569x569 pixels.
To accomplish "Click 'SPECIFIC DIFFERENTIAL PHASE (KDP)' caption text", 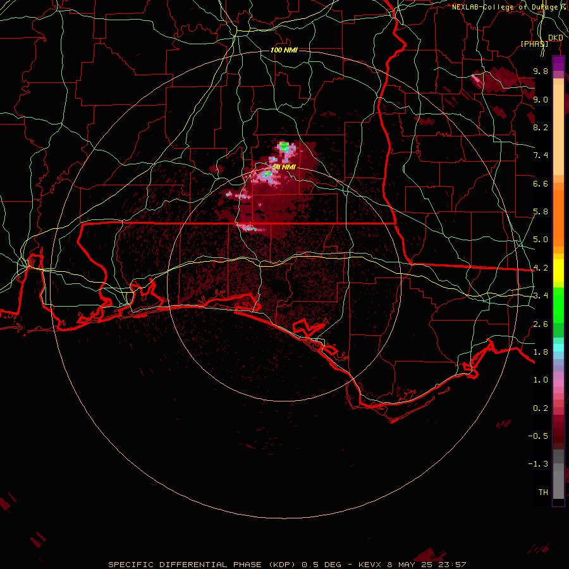I will tap(203, 565).
